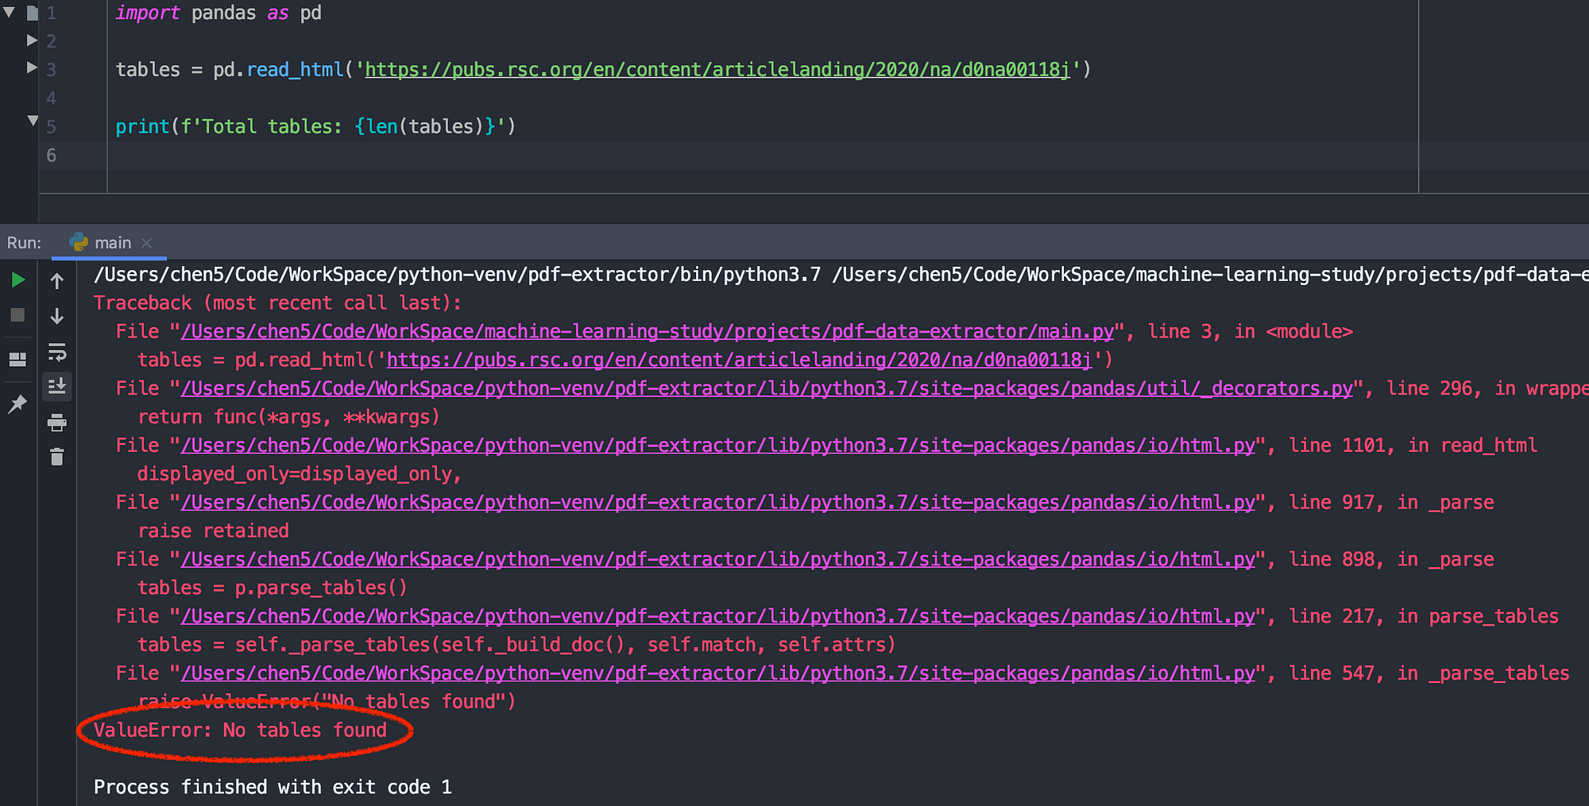Image resolution: width=1589 pixels, height=806 pixels.
Task: Click the raise ValueError("No tables found") line
Action: tap(327, 702)
